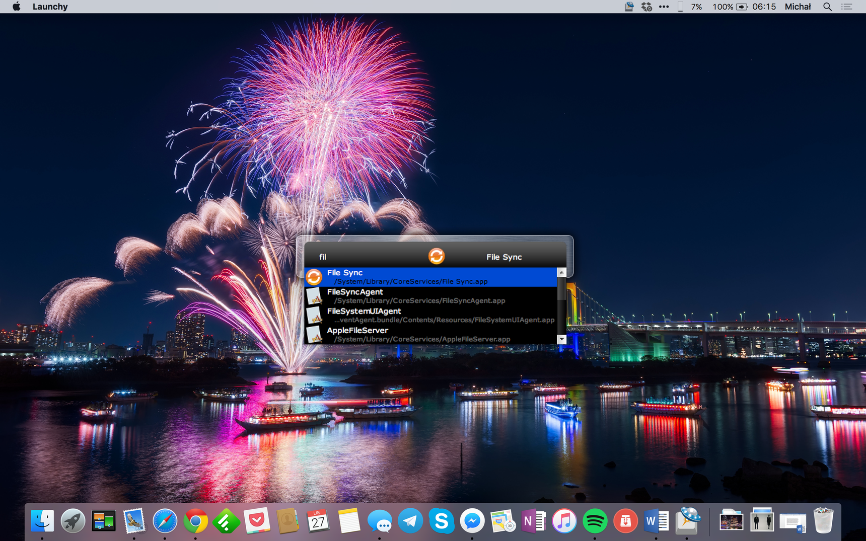
Task: Open Launchpad rocket icon in Dock
Action: point(73,521)
